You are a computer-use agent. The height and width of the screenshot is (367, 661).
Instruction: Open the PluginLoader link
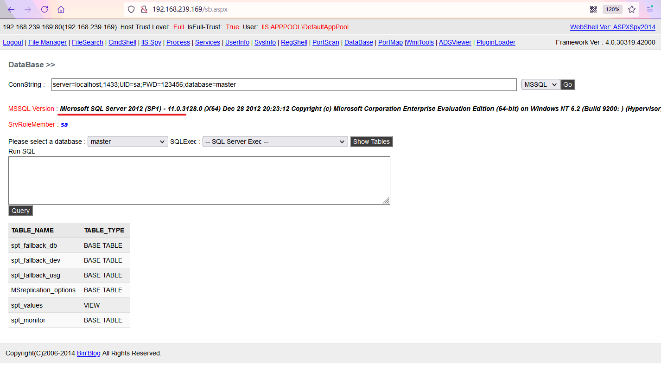[496, 42]
